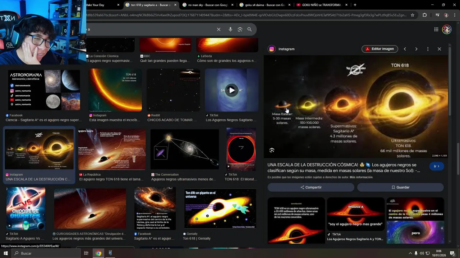
Task: Bookmark this page with the star icon
Action: pyautogui.click(x=413, y=15)
